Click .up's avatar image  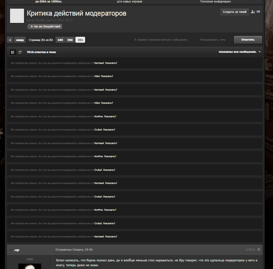(x=30, y=266)
